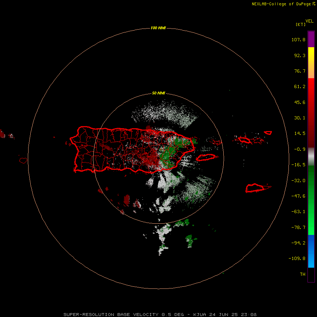Click the 61.2 legend value

pyautogui.click(x=300, y=87)
